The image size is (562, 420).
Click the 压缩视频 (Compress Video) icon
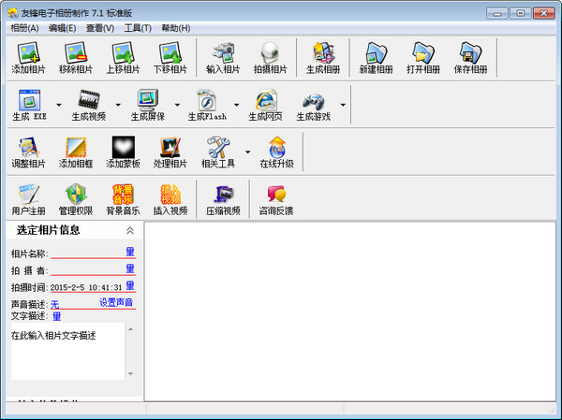(223, 195)
